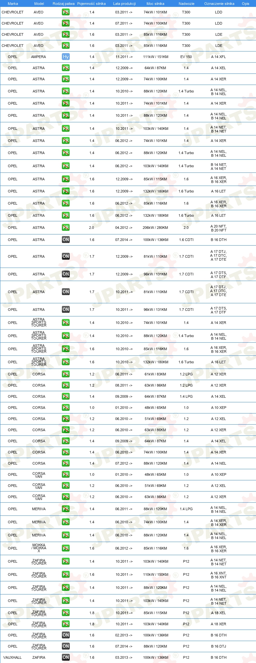This screenshot has height=663, width=256.
Task: Click petrol icon in Astra 06.2012 132kW/180KM row
Action: 65,215
